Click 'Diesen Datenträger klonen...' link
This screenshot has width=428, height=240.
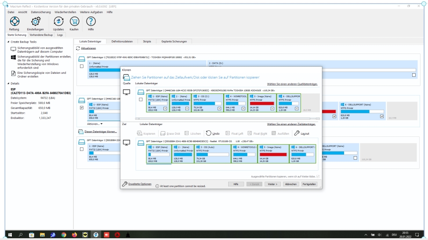coord(101,132)
